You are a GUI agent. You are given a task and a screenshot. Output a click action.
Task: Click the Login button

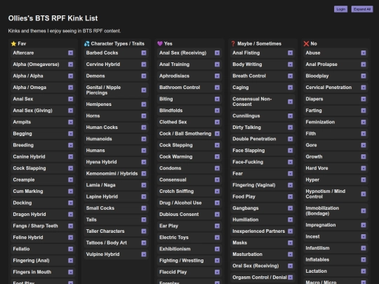[x=340, y=9]
